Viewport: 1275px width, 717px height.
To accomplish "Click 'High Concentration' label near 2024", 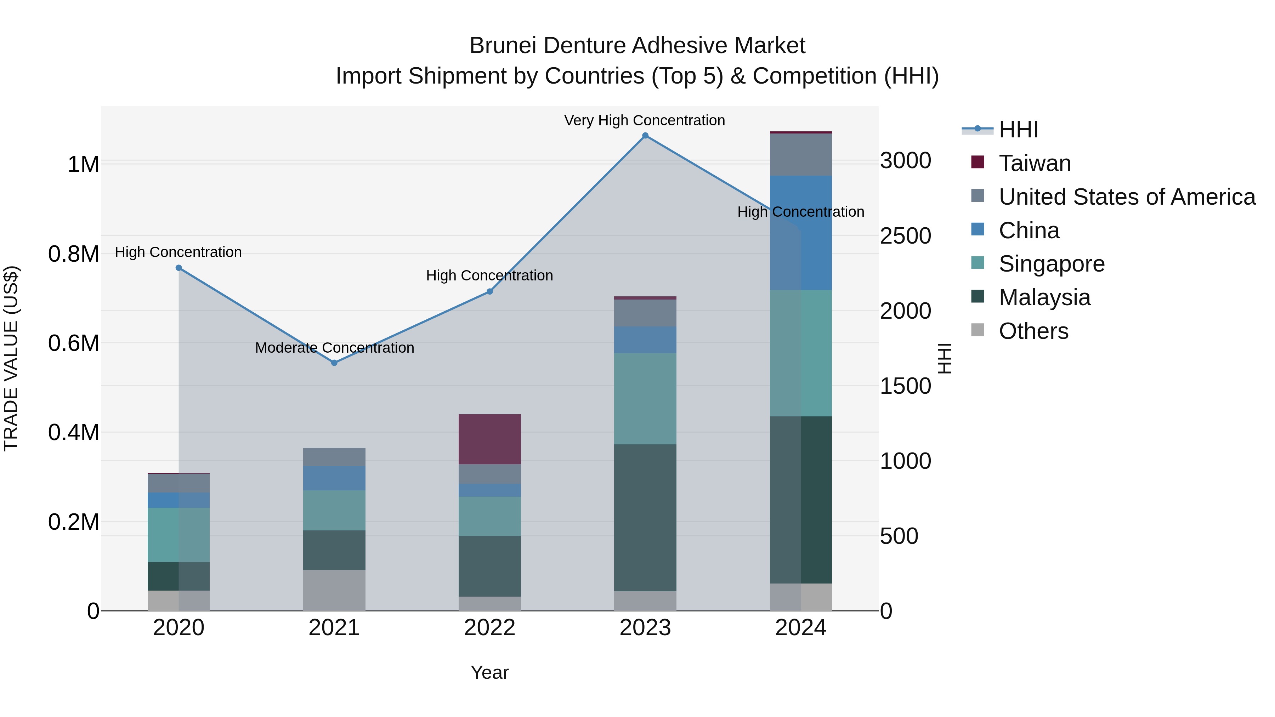I will point(801,212).
